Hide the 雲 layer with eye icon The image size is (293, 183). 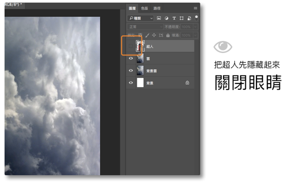pyautogui.click(x=131, y=59)
